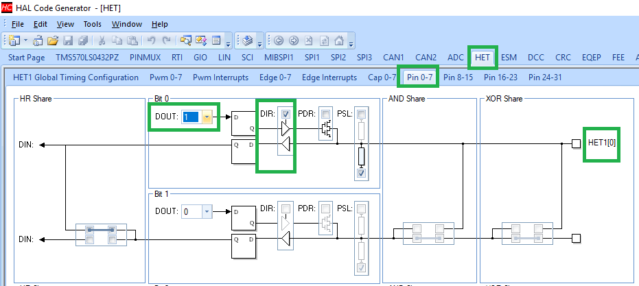Viewport: 639px width, 286px height.
Task: Check the Bit 1 PSL top checkbox
Action: click(361, 208)
